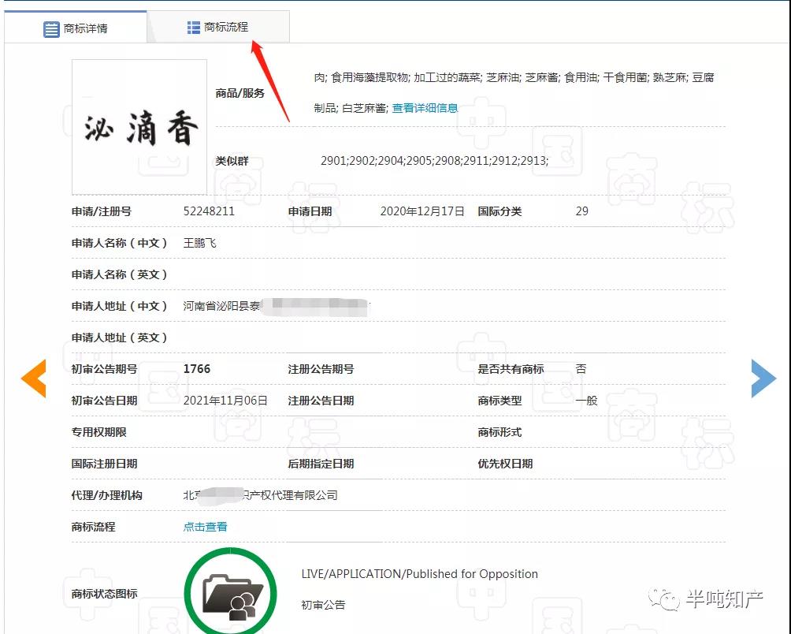Click the 商标流程 tab list icon
Image resolution: width=791 pixels, height=634 pixels.
point(194,28)
